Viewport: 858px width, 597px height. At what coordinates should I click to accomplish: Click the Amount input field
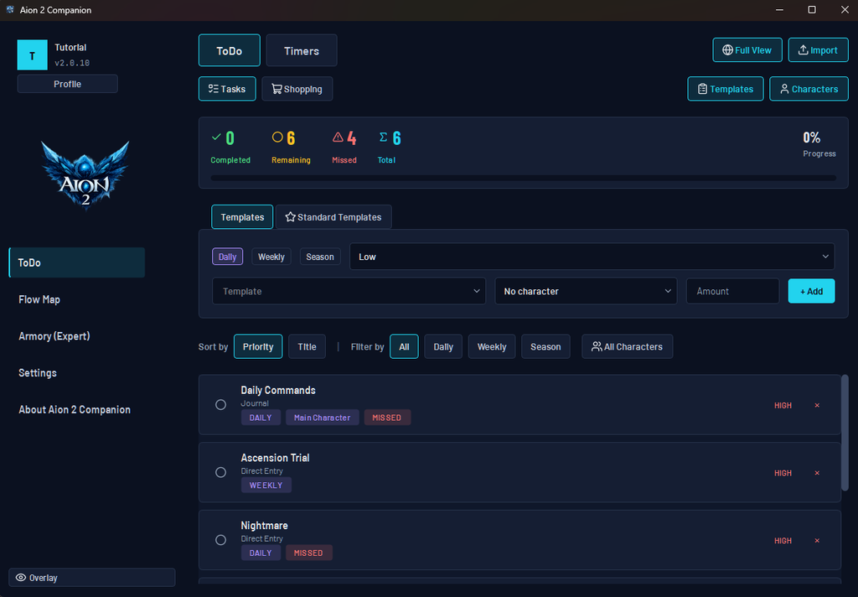coord(732,291)
